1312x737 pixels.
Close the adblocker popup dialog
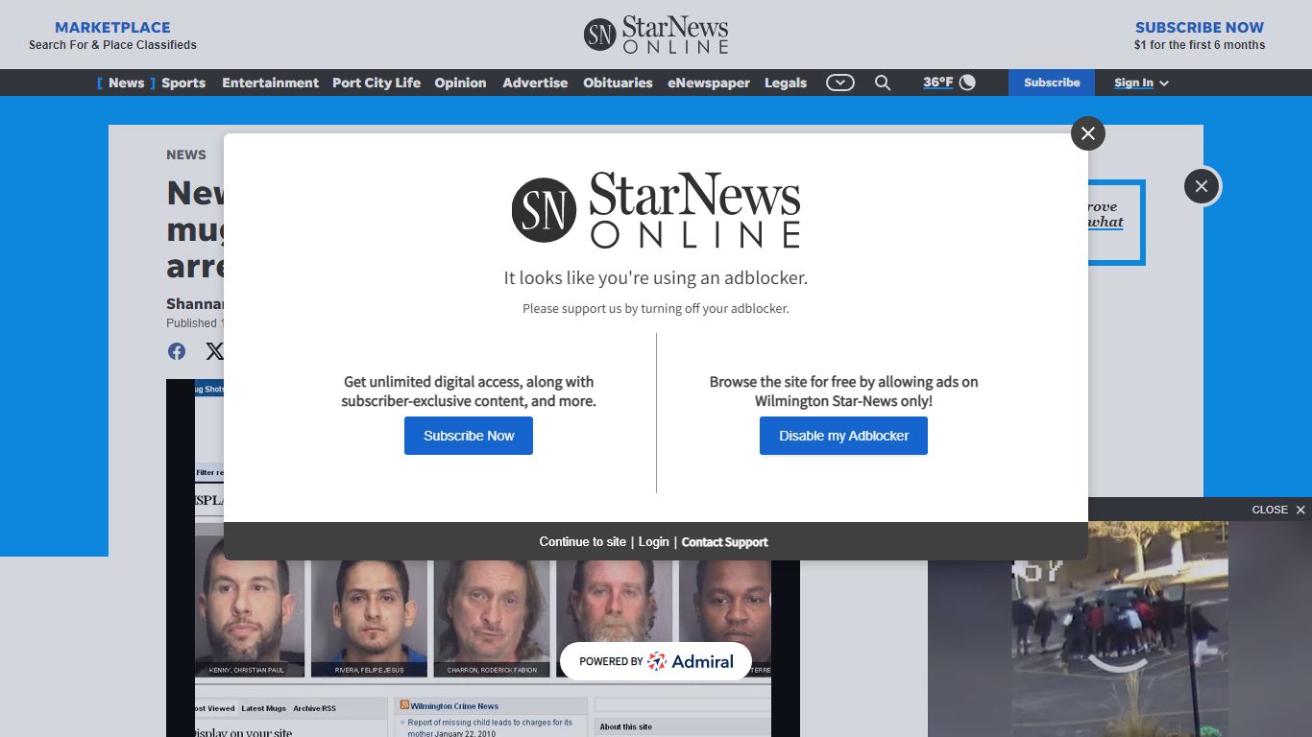coord(1088,133)
